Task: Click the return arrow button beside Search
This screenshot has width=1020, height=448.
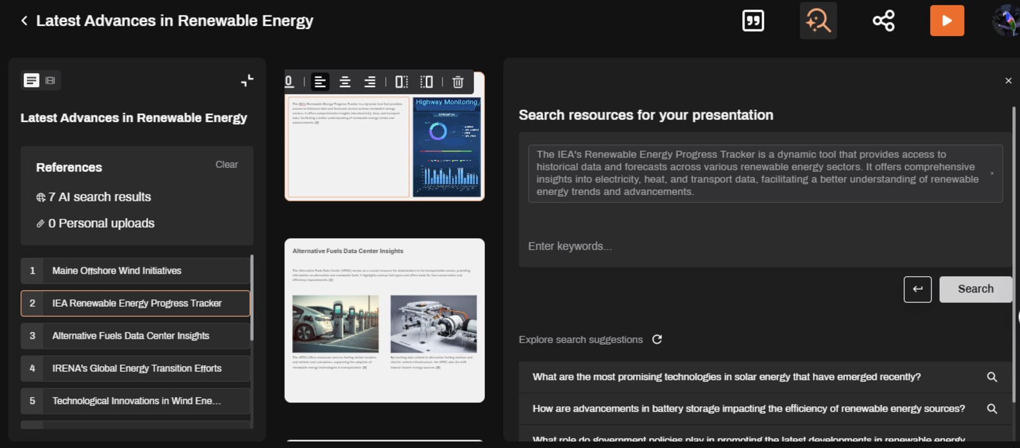Action: [917, 289]
